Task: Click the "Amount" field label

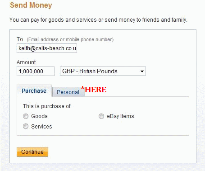Action: point(26,62)
